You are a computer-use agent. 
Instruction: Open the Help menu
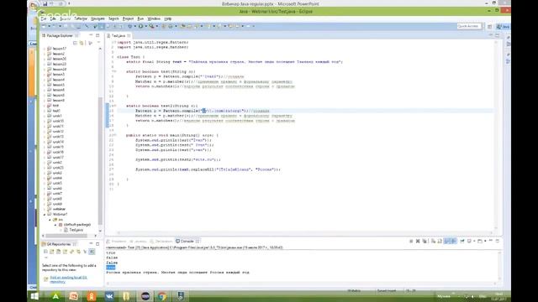coord(167,18)
